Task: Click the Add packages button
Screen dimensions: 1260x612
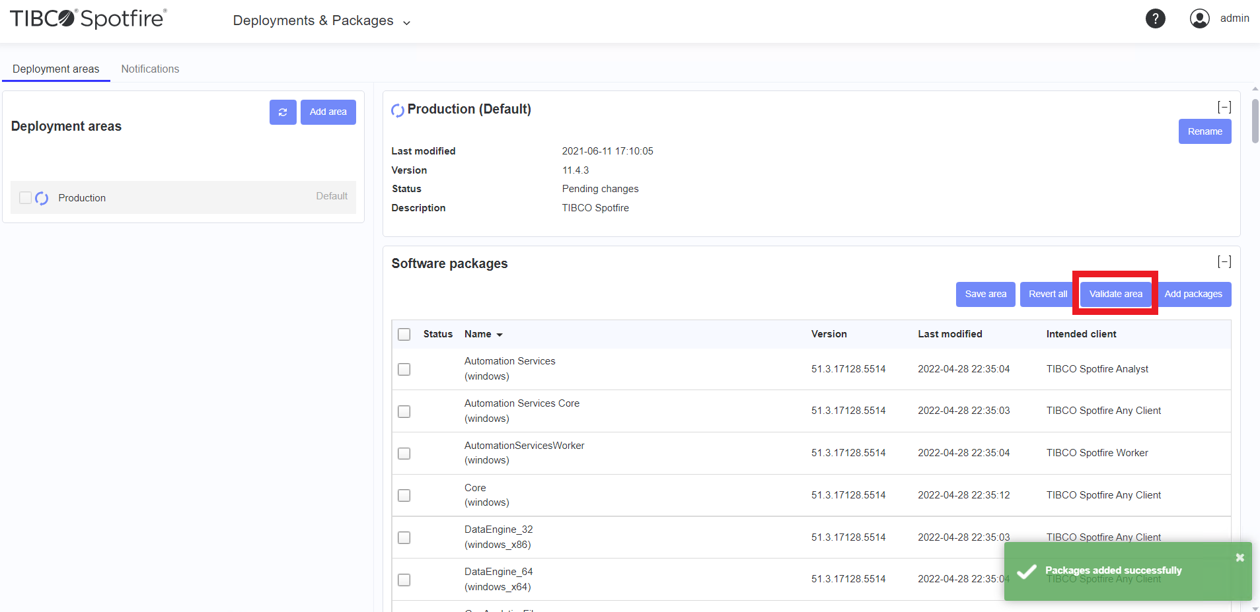Action: (1193, 294)
